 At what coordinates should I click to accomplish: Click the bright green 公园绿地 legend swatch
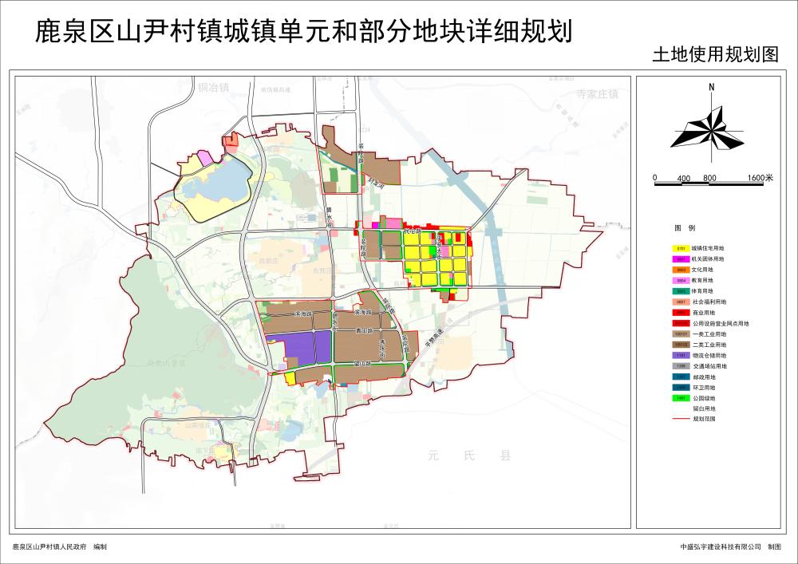click(x=681, y=397)
